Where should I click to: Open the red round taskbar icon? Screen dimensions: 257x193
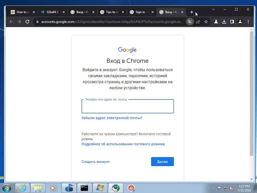(x=131, y=188)
